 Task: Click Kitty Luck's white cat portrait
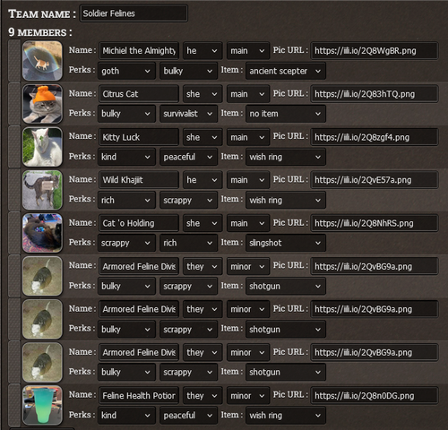coord(42,147)
